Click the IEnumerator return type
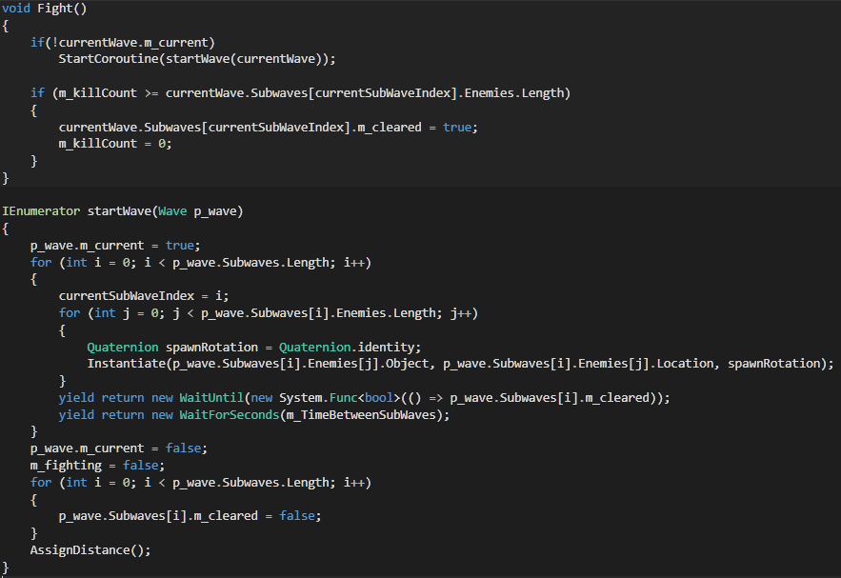 click(x=41, y=210)
